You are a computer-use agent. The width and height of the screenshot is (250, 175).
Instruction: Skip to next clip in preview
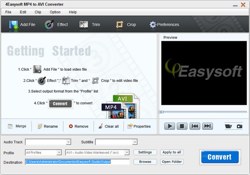click(x=207, y=126)
